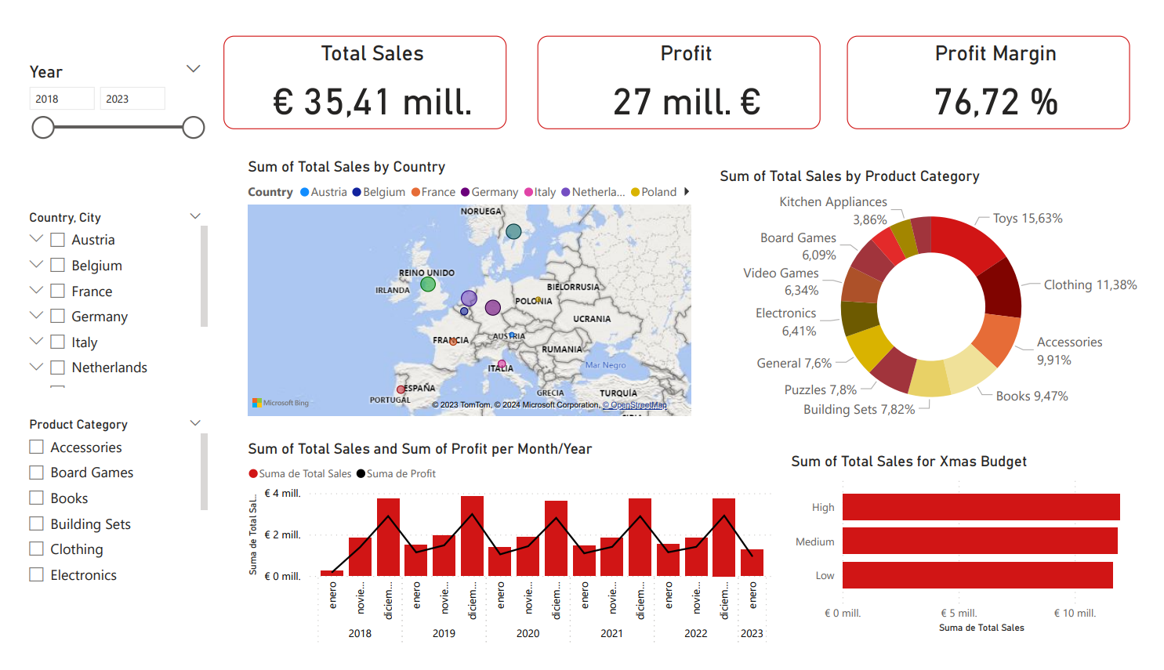Screen dimensions: 1164x670
Task: Click the green United Kingdom map bubble
Action: pos(428,284)
